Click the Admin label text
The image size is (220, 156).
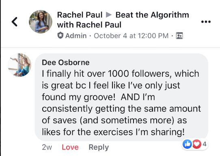pyautogui.click(x=76, y=36)
